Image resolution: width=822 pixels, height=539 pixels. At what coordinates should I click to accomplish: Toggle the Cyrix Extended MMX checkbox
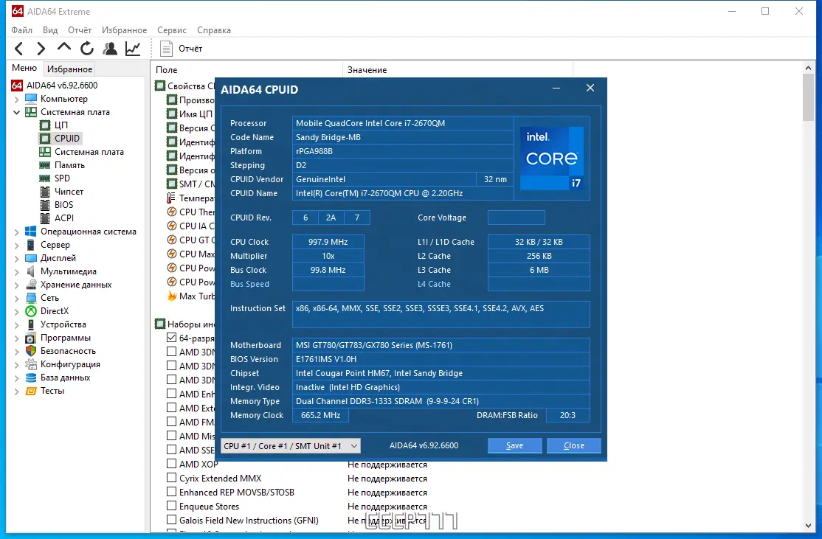point(171,478)
